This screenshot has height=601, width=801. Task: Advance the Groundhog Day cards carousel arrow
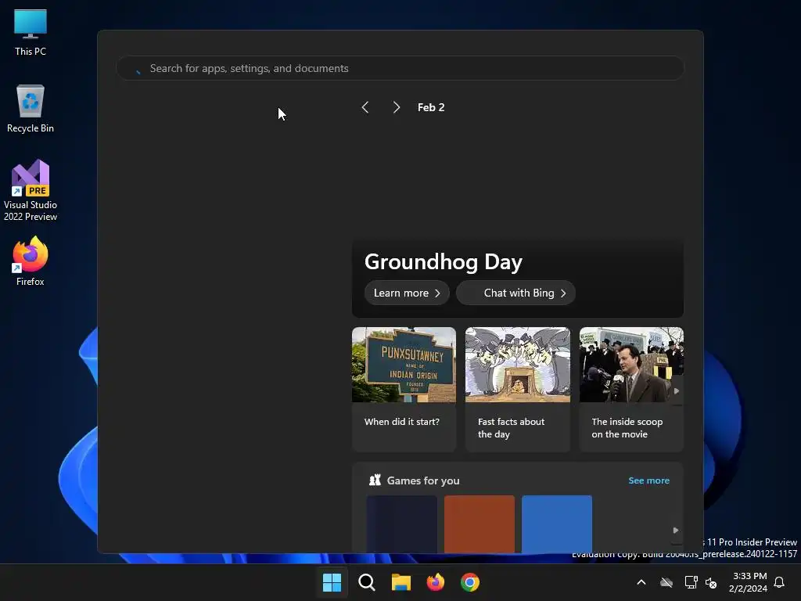pos(677,391)
